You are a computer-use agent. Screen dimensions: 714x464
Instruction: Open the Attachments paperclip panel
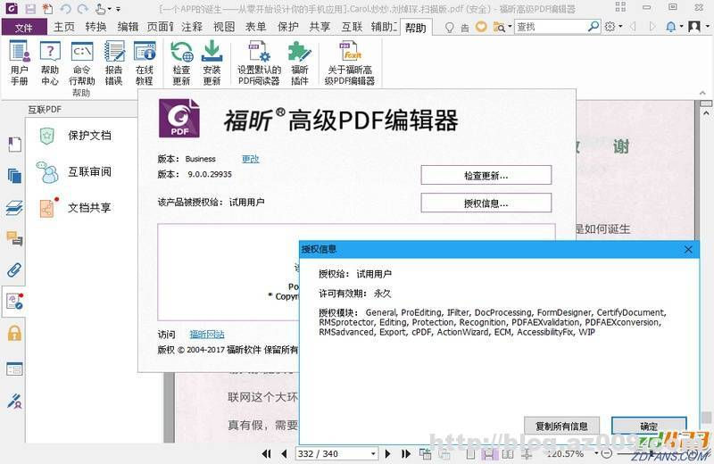point(14,269)
